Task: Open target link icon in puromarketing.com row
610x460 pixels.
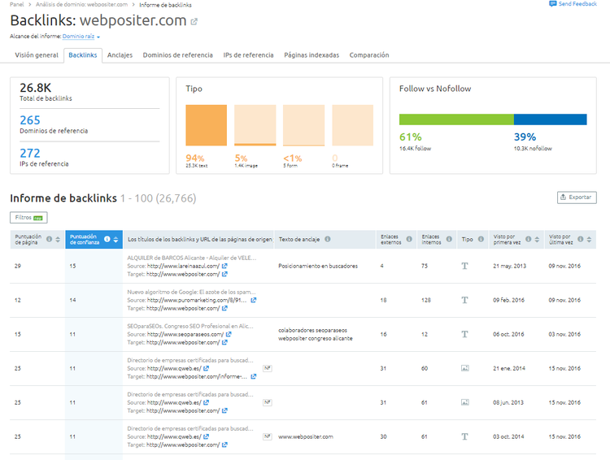Action: (224, 308)
